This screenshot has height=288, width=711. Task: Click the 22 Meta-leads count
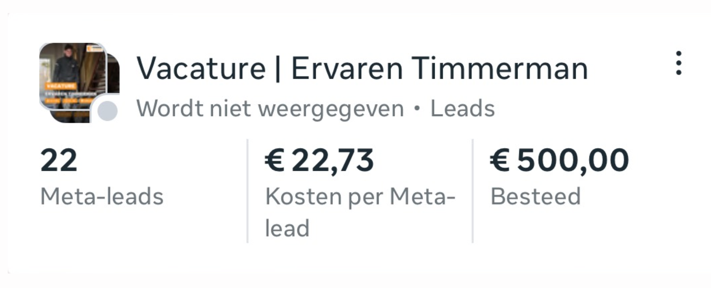pyautogui.click(x=59, y=161)
